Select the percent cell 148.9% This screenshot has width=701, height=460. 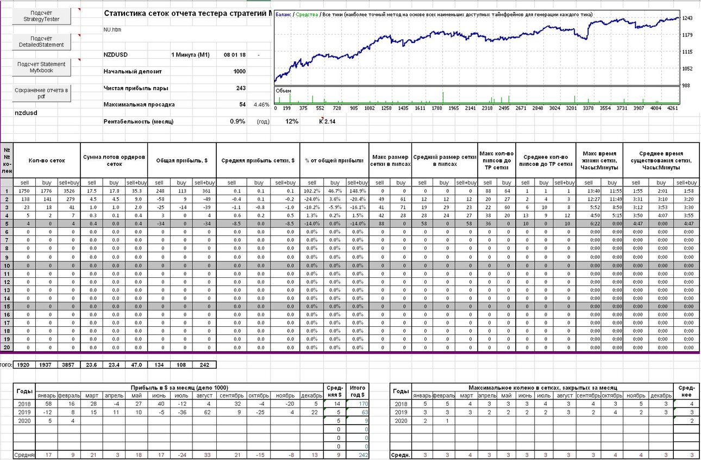[x=357, y=191]
